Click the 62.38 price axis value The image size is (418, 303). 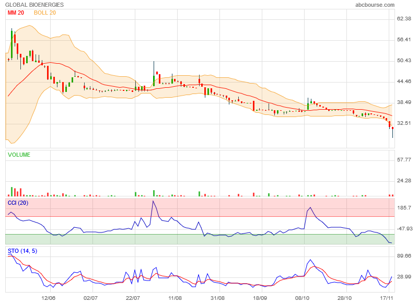404,19
